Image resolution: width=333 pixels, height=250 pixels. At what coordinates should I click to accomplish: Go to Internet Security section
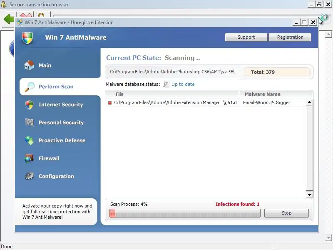61,105
